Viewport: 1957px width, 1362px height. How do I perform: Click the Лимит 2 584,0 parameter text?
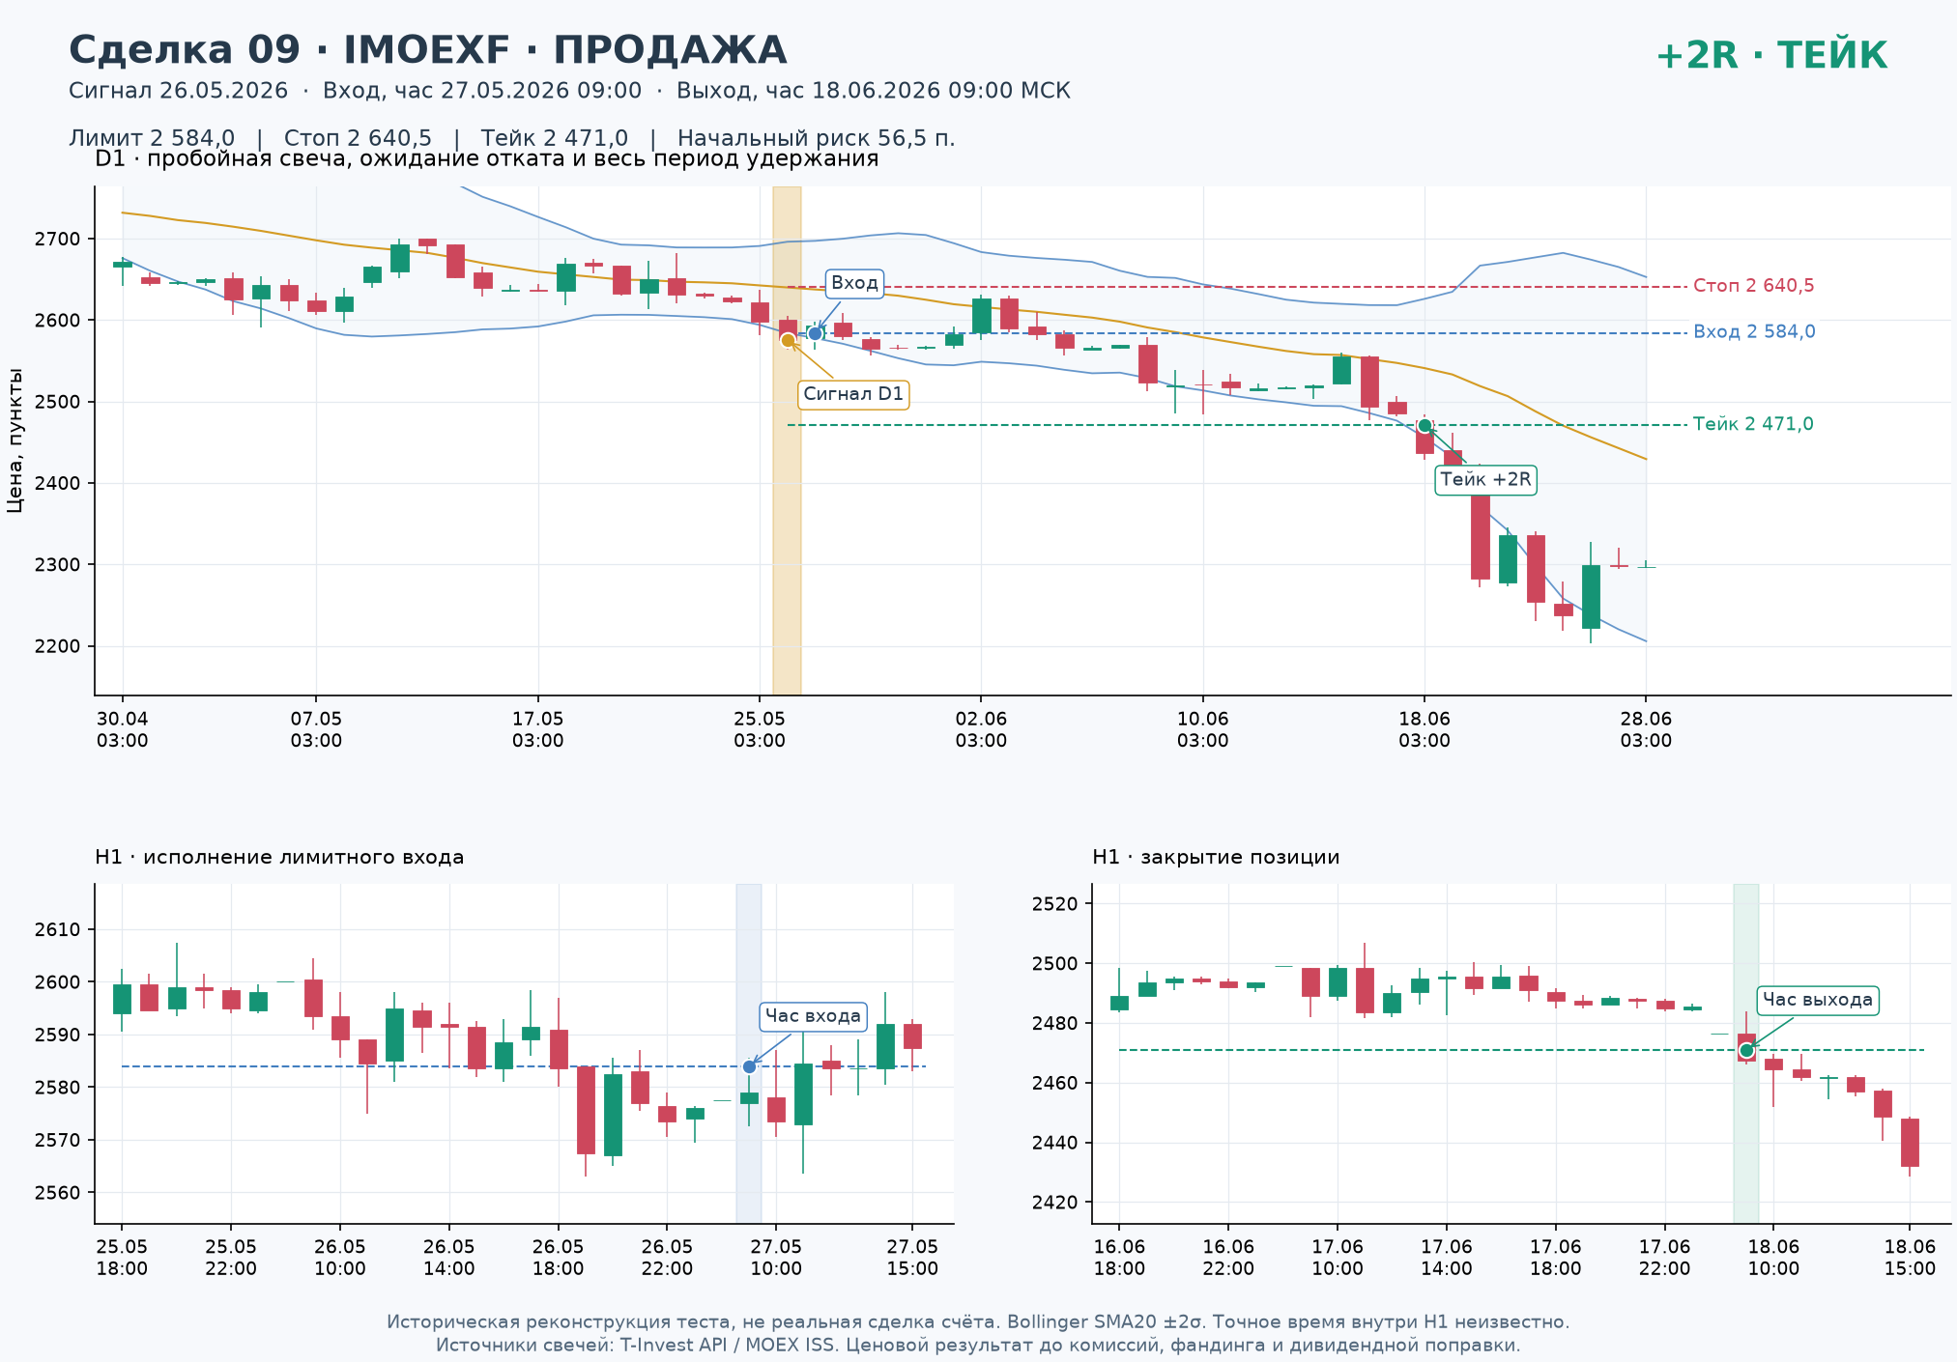[x=152, y=138]
